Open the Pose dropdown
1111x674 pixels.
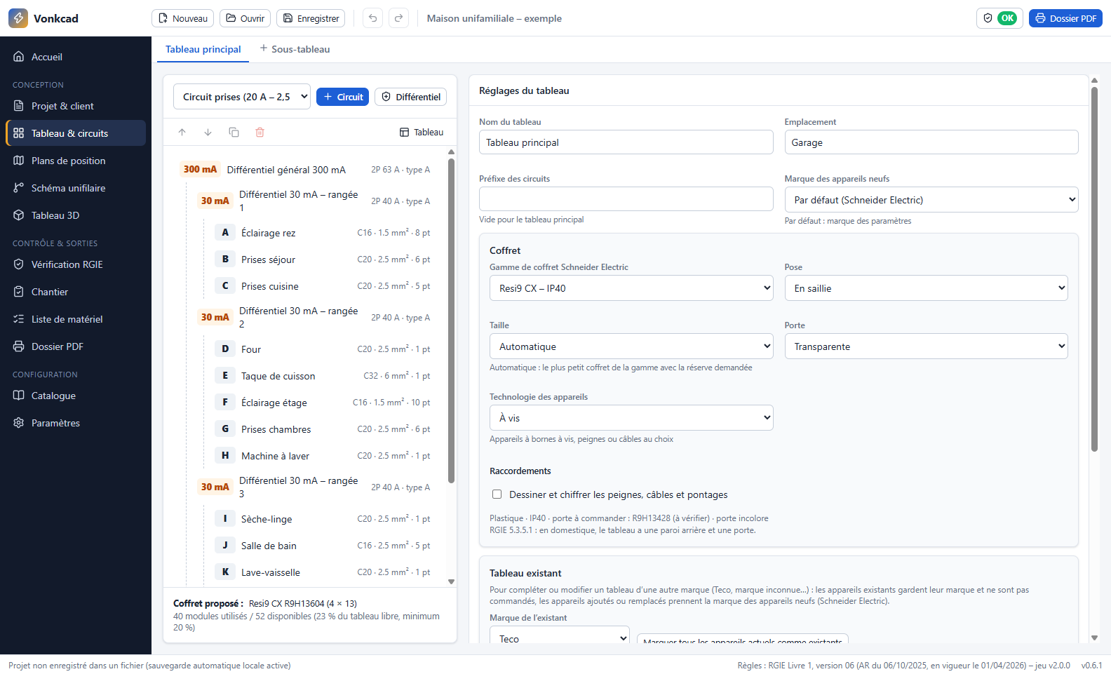coord(927,288)
